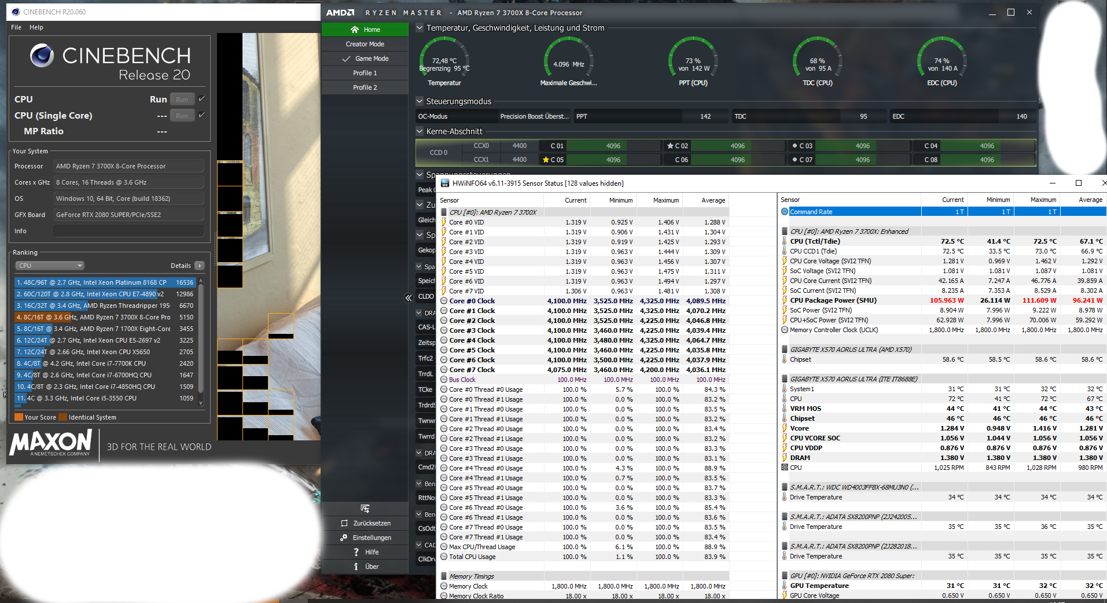Switch to Profile 2 in Ryzen Master
The width and height of the screenshot is (1107, 603).
pos(365,87)
